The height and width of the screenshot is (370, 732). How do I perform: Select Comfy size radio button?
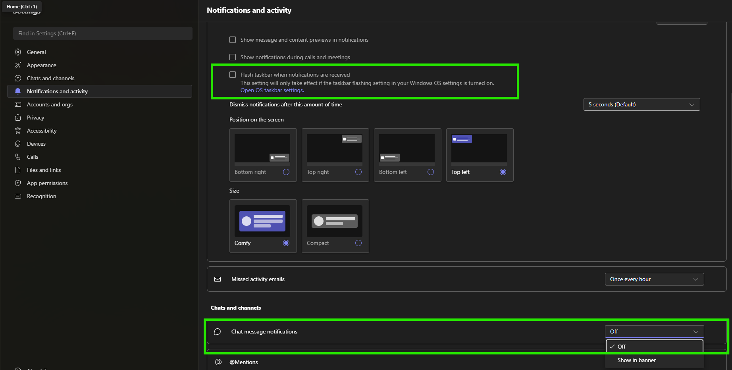pos(286,243)
